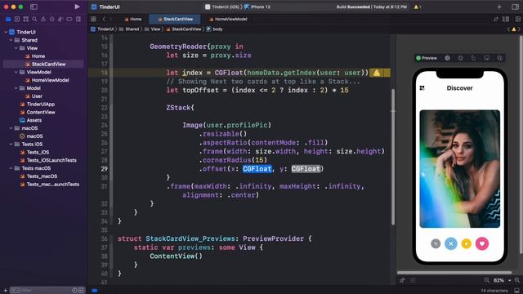
Task: Click the profile card photo in preview
Action: pyautogui.click(x=459, y=169)
